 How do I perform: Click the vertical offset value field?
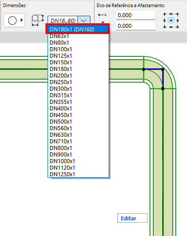(x=136, y=26)
